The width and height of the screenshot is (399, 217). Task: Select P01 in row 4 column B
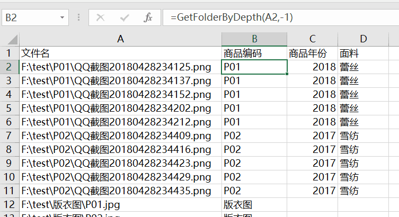coord(254,95)
